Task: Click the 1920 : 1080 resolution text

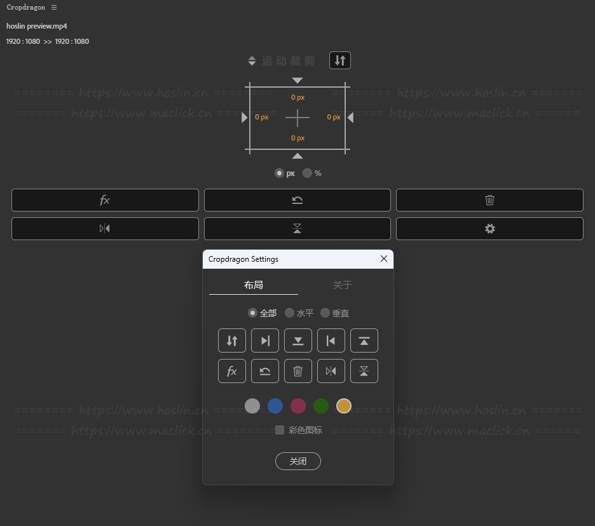Action: 48,41
